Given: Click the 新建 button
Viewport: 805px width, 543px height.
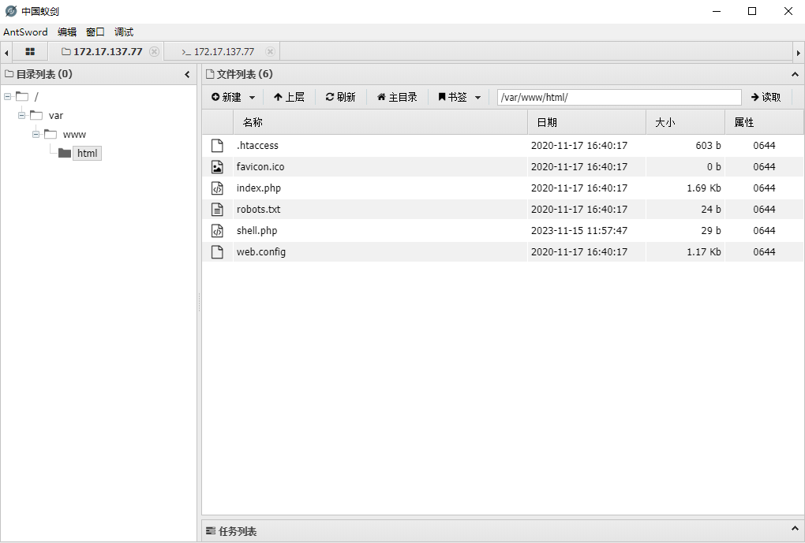Looking at the screenshot, I should 227,97.
